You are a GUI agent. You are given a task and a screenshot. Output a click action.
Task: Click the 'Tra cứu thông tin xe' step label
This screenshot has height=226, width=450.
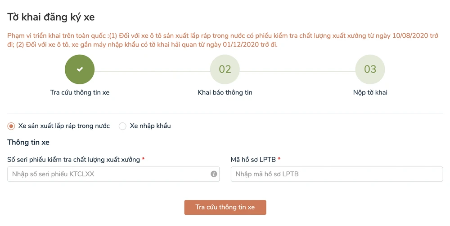80,93
